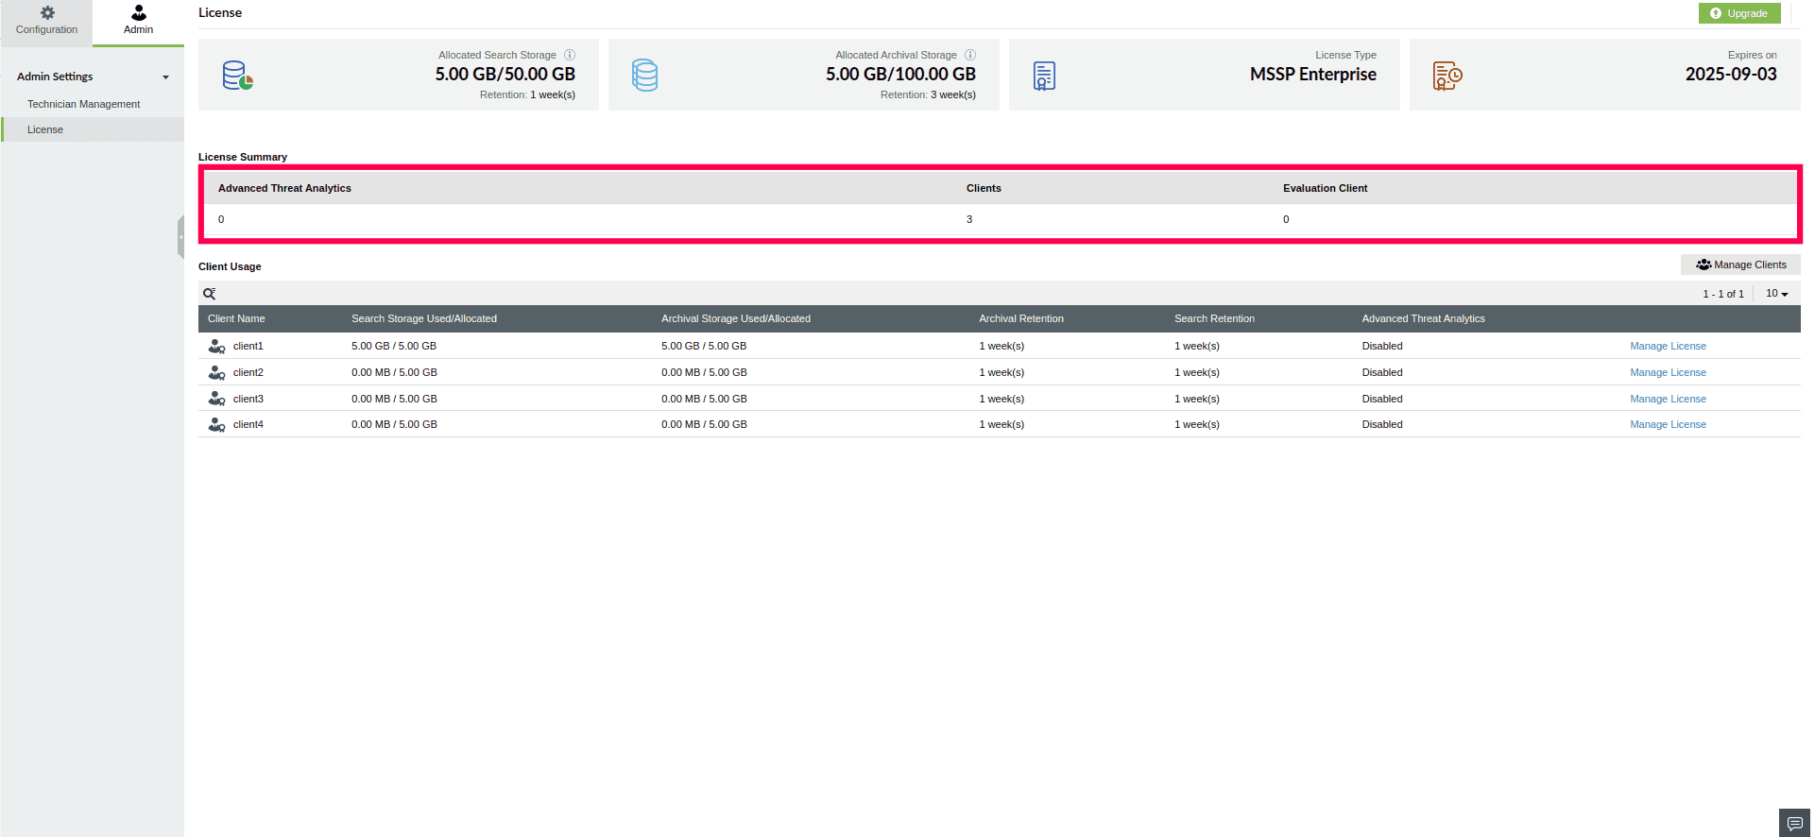The height and width of the screenshot is (837, 1815).
Task: Open the chat icon at bottom right
Action: pyautogui.click(x=1795, y=823)
